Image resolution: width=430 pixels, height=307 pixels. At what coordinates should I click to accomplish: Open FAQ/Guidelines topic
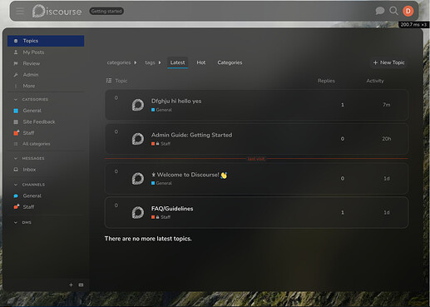pyautogui.click(x=172, y=209)
